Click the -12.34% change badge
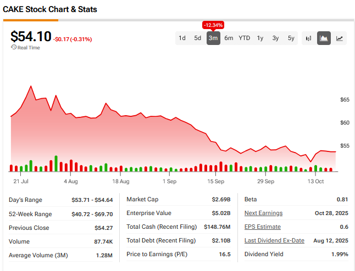355x271 pixels. [x=213, y=25]
